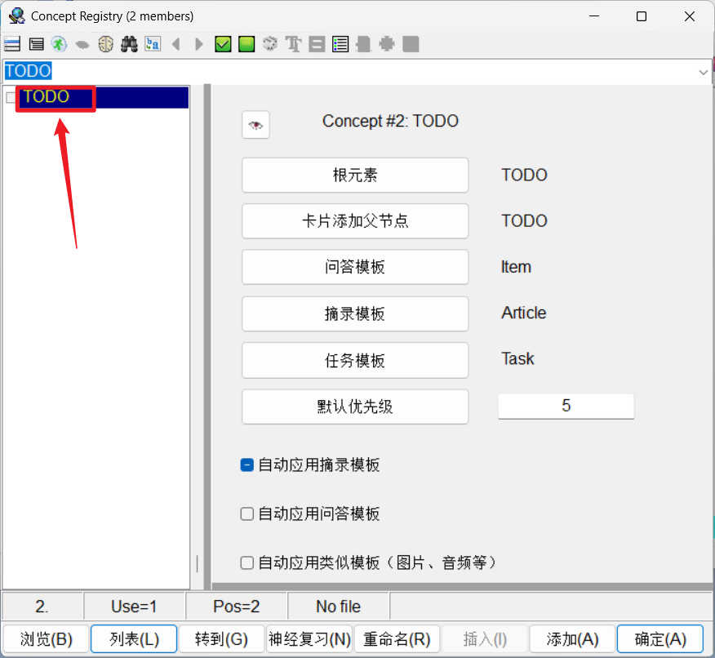This screenshot has width=715, height=658.
Task: Click the blue striped list toolbar icon
Action: [12, 44]
